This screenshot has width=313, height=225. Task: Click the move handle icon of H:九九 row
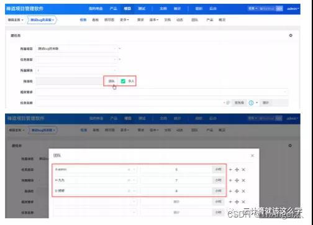(x=237, y=180)
